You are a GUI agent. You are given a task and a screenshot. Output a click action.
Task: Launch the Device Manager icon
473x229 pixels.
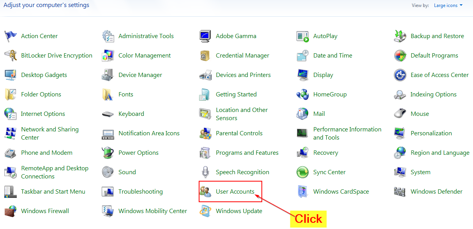pyautogui.click(x=108, y=75)
